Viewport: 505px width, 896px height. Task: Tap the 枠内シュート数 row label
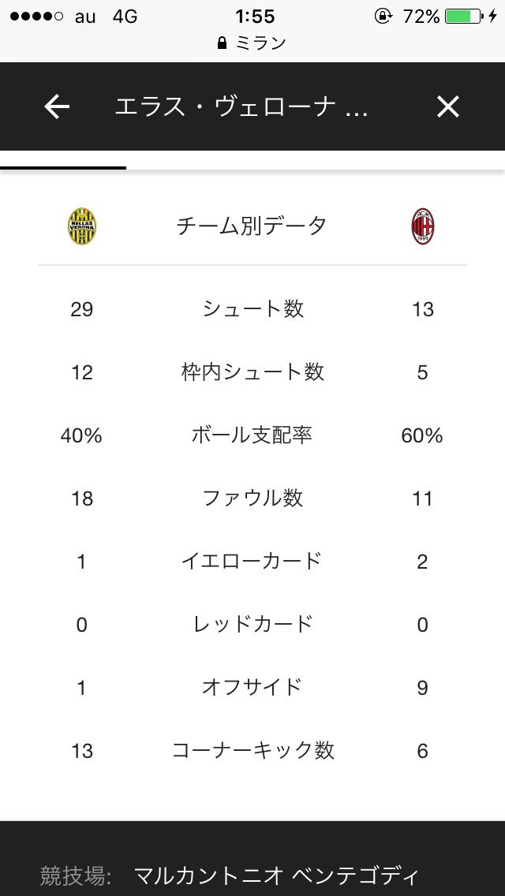[252, 372]
